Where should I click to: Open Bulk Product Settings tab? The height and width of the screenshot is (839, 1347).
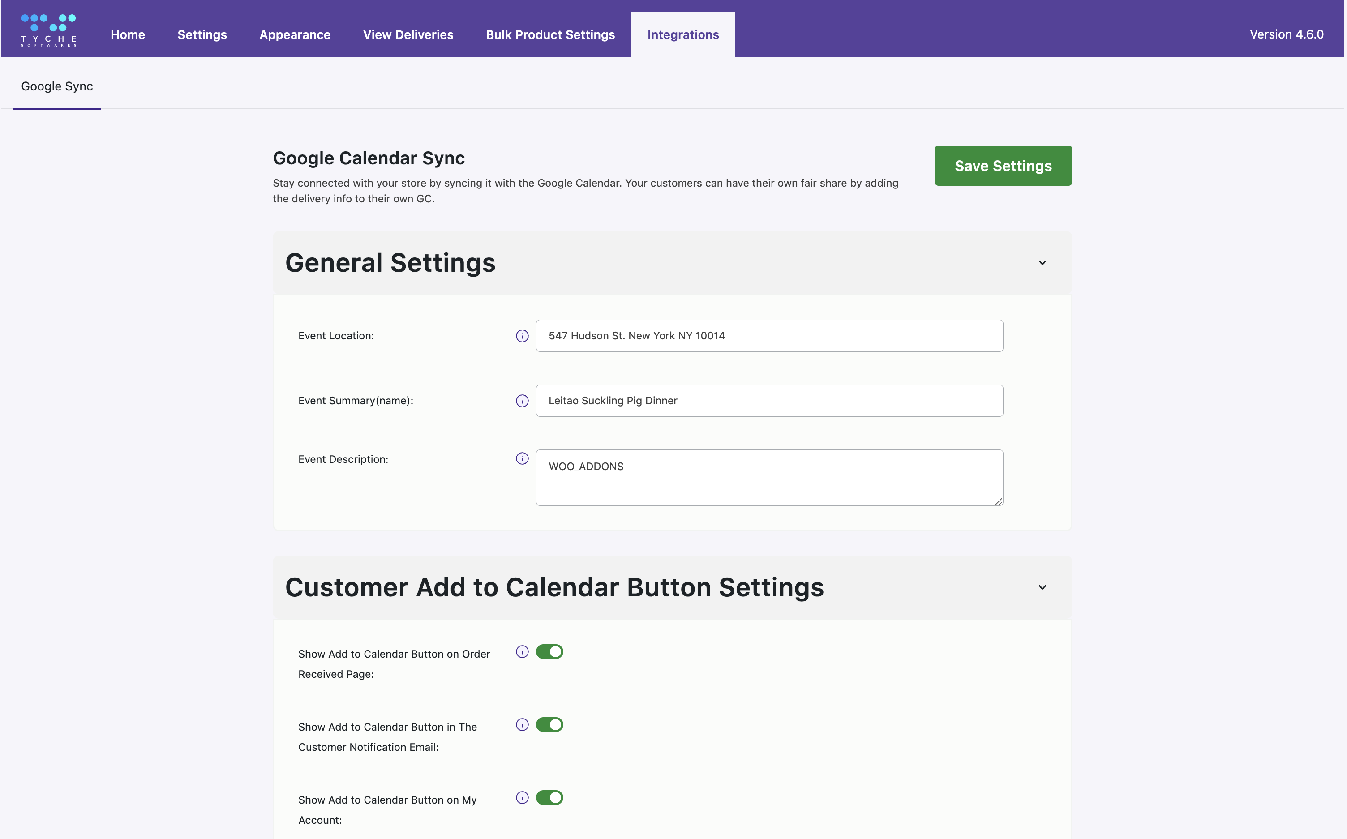click(x=550, y=34)
